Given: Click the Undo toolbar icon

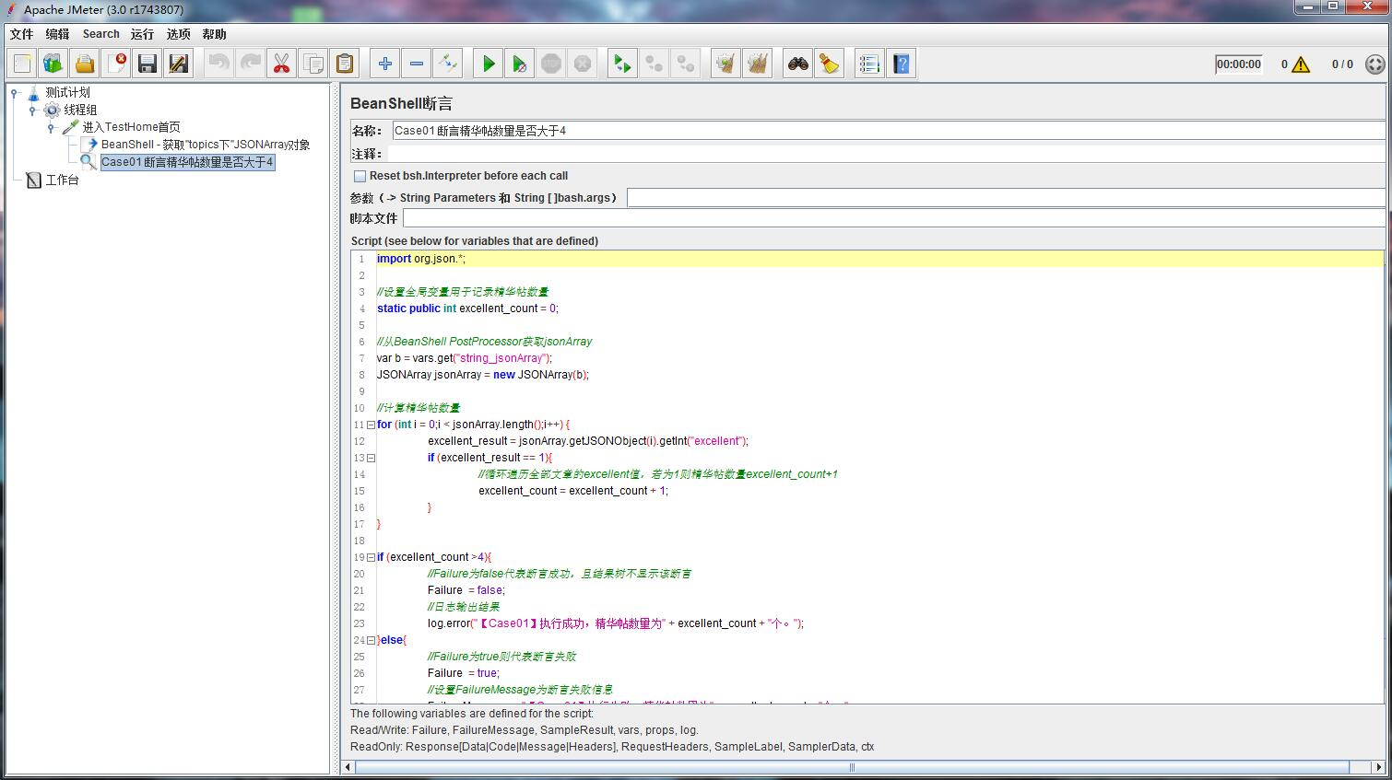Looking at the screenshot, I should (219, 64).
